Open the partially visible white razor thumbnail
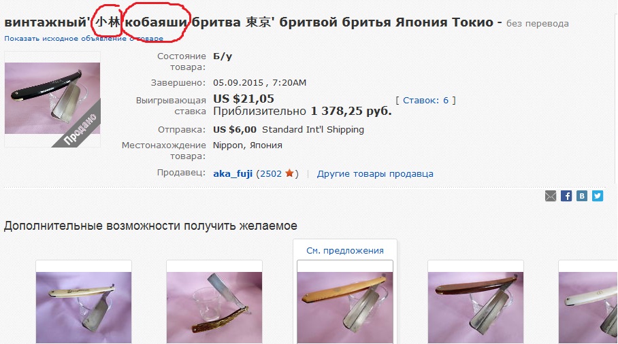This screenshot has width=618, height=344. point(588,307)
